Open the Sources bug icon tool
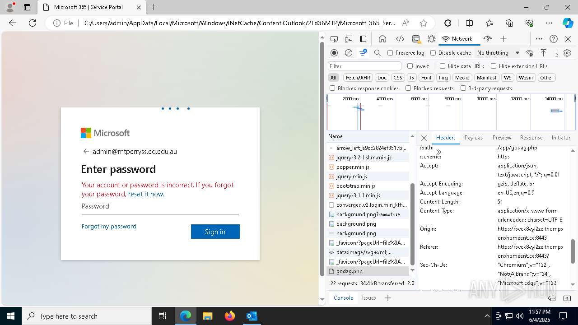 pos(432,39)
